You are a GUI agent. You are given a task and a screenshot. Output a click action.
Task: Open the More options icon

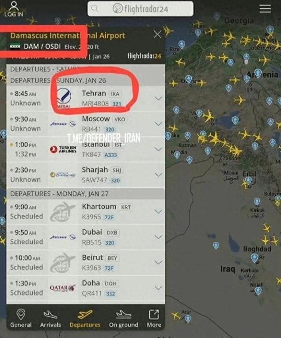154,319
